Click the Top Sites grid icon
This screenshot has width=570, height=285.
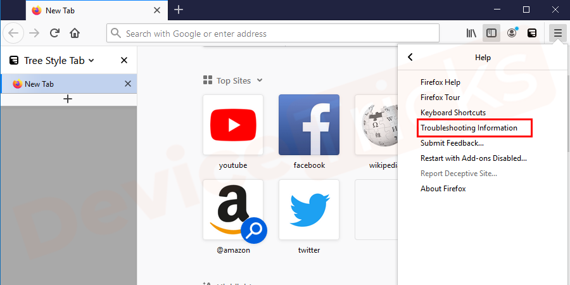[208, 80]
